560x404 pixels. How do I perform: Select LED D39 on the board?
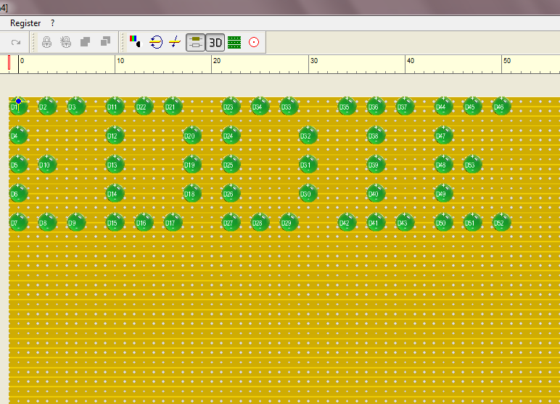click(376, 164)
